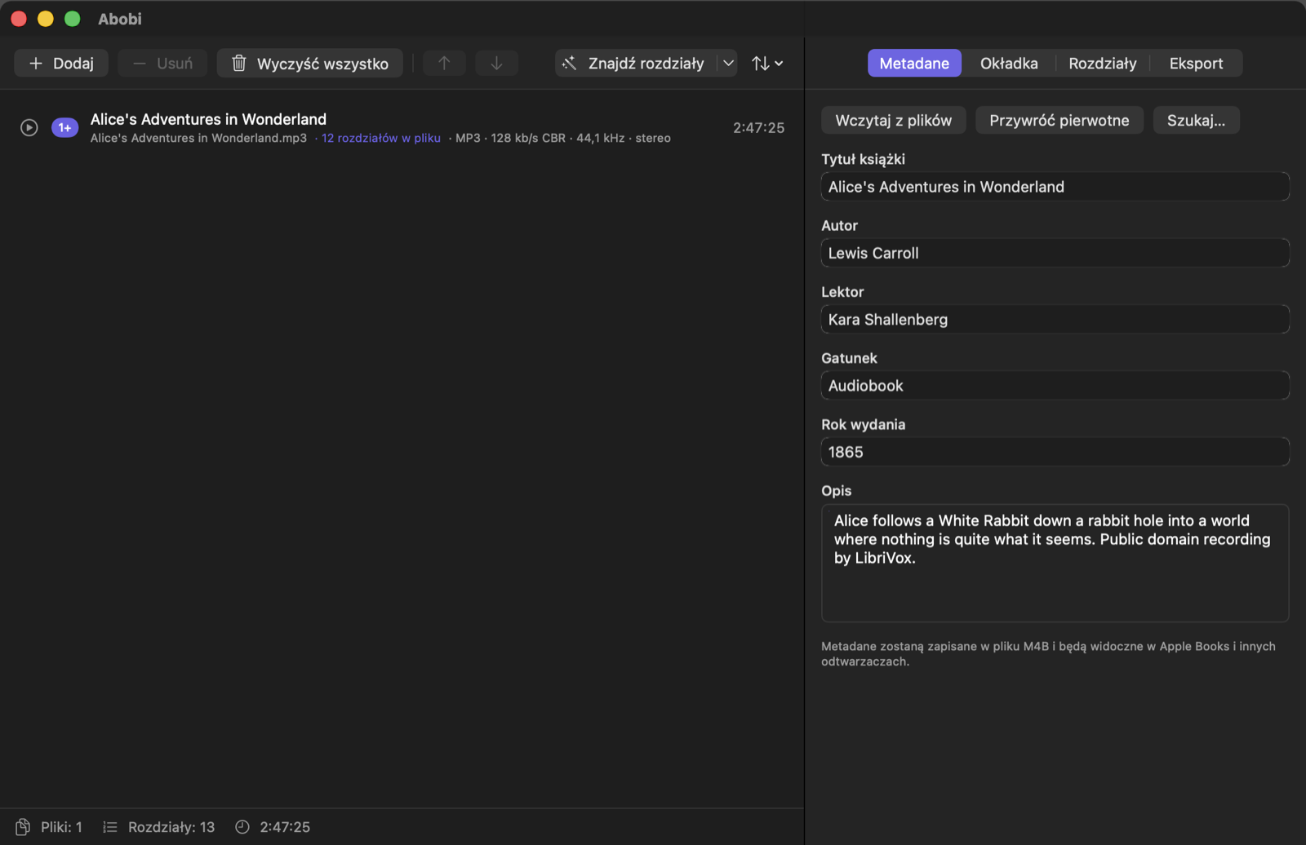Open the Rozdziały tab
Screen dimensions: 1306x845
point(1103,64)
